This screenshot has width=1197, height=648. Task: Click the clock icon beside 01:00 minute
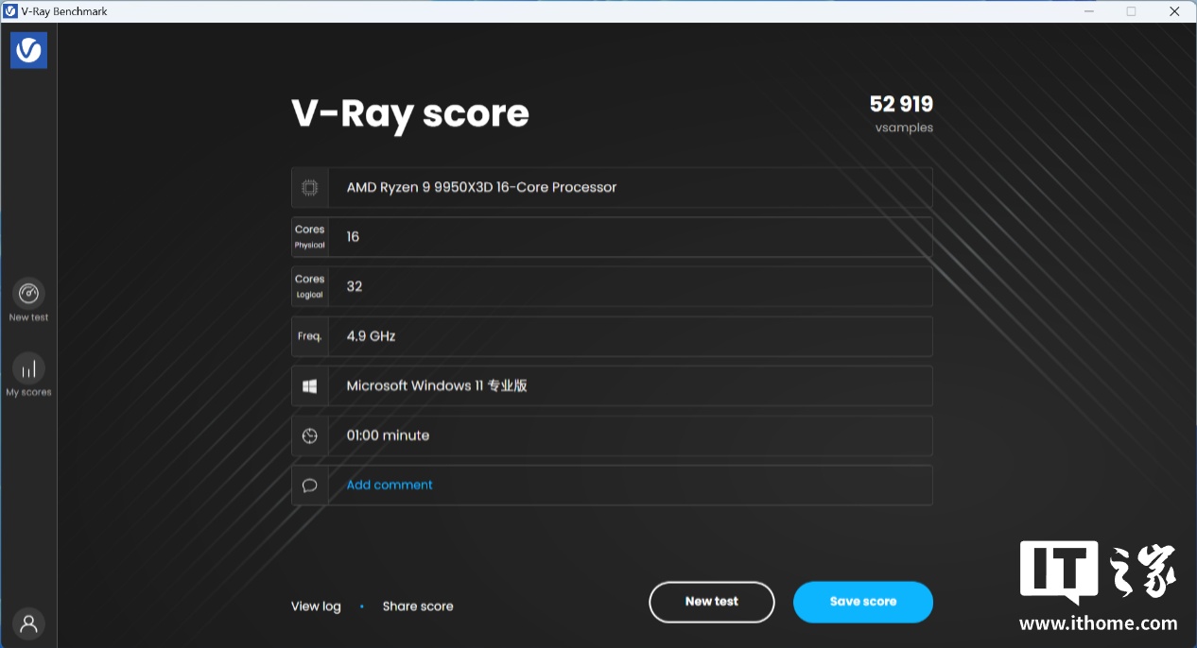[x=309, y=435]
